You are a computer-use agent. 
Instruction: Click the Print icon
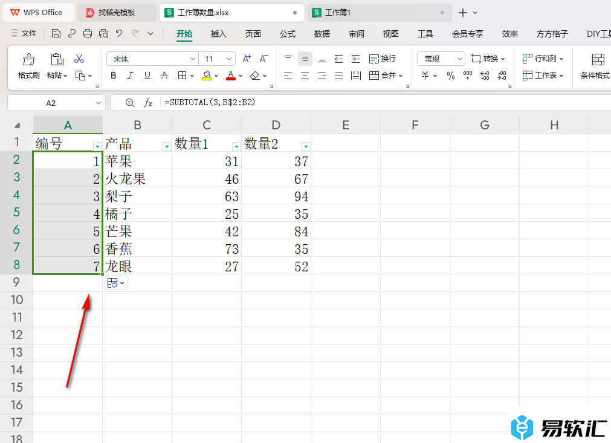(x=88, y=34)
